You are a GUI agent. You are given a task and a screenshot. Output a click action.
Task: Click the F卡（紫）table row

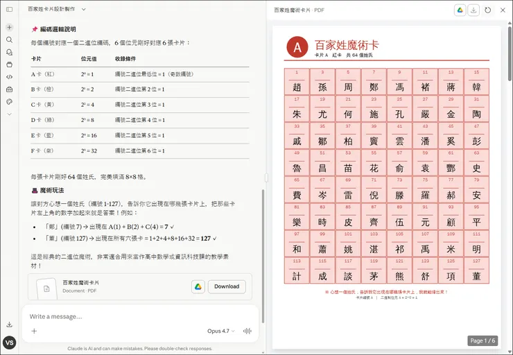(140, 151)
